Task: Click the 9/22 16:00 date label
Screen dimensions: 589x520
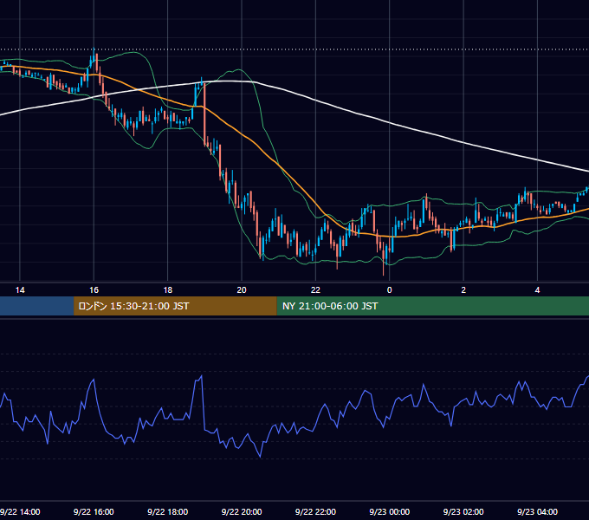Action: (94, 511)
